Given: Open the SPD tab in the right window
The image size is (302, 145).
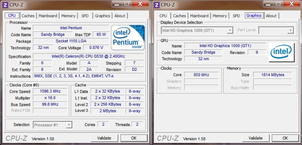Looking at the screenshot, I should tap(236, 16).
